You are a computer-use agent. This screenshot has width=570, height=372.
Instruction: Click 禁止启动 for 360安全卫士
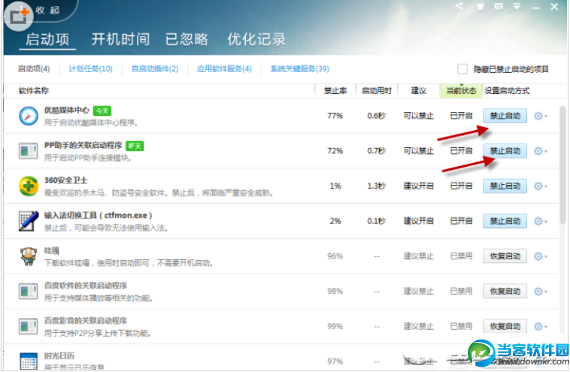tap(505, 186)
